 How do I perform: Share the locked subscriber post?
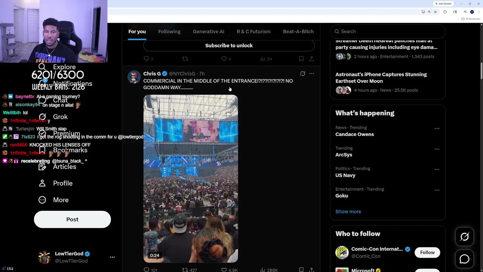pos(311,59)
